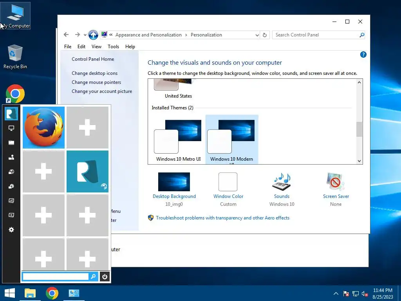Refresh the Control Panel address bar
This screenshot has width=401, height=301.
coord(265,35)
